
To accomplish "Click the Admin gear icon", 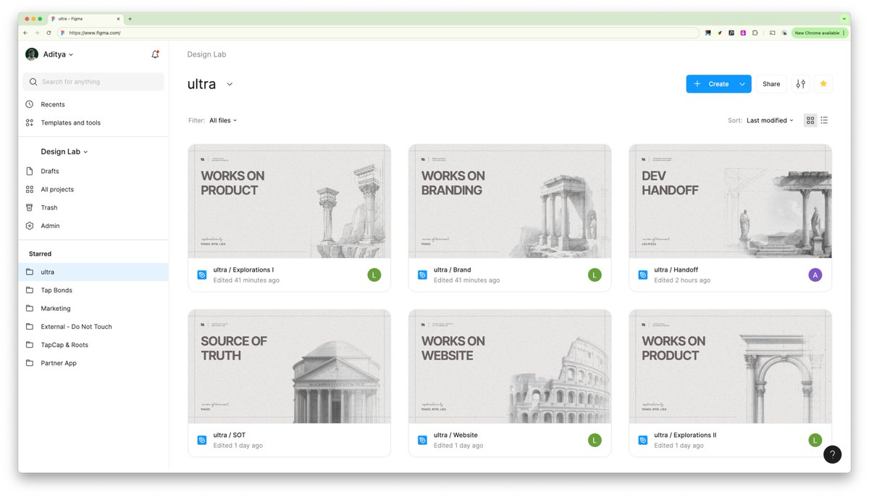I will pyautogui.click(x=30, y=225).
